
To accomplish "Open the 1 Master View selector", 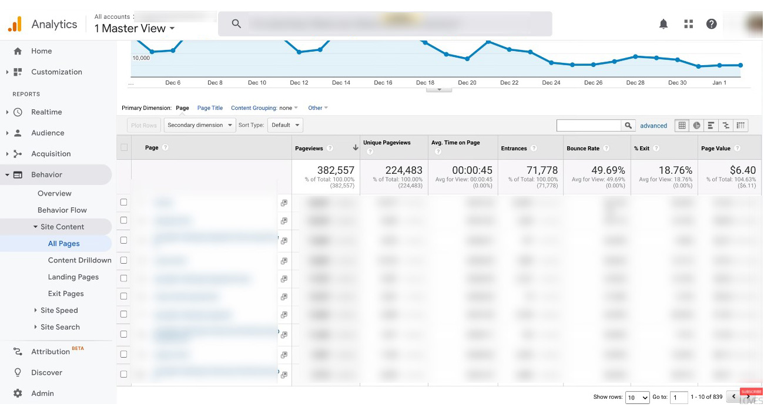I will pyautogui.click(x=135, y=28).
